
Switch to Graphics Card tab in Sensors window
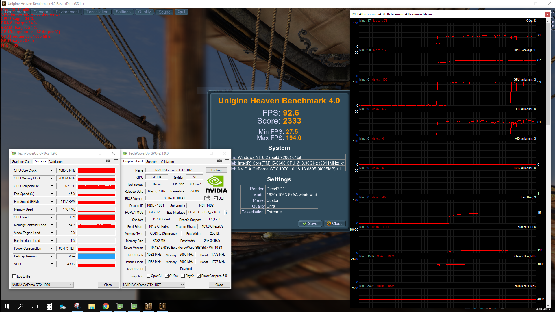pos(22,162)
